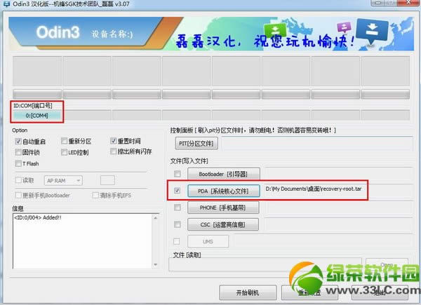Check the box beside CSC [运营商信息]

coord(178,224)
